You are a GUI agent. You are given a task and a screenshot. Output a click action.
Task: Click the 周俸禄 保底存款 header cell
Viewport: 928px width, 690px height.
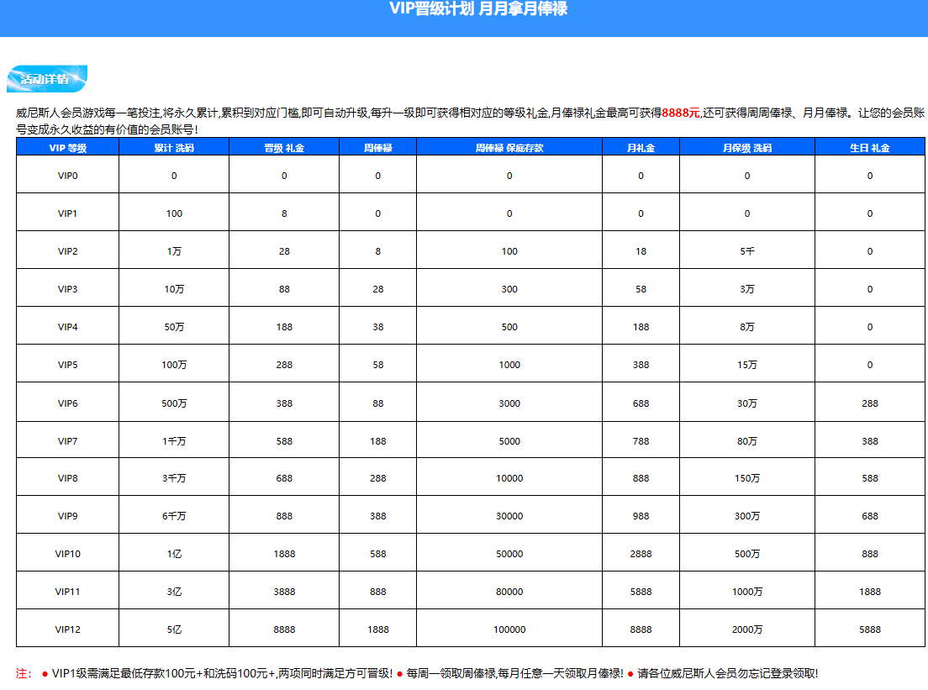(x=509, y=147)
